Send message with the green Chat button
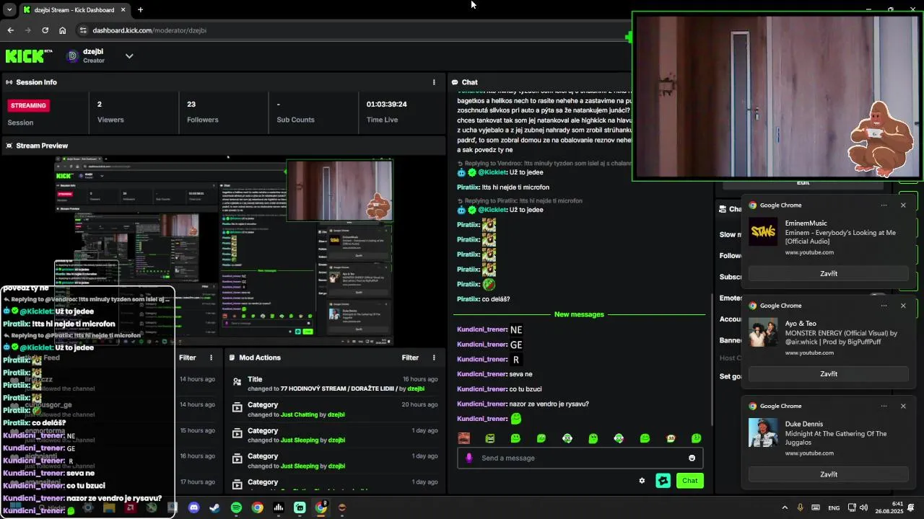The image size is (924, 519). click(x=689, y=481)
